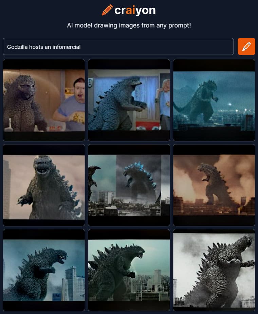This screenshot has height=314, width=258.
Task: Open thumbnail of blue Godzilla in room with elderly man
Action: [129, 100]
